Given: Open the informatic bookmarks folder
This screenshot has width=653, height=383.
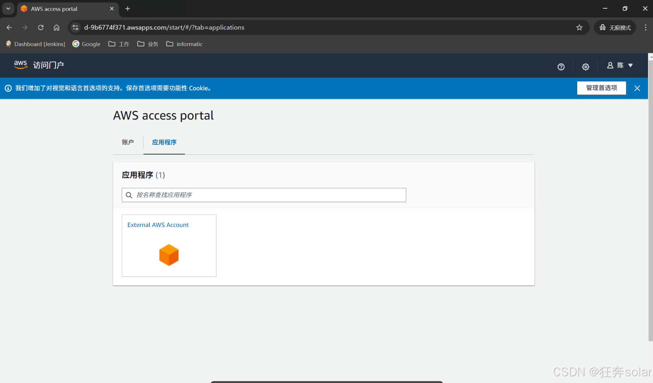Looking at the screenshot, I should (184, 44).
